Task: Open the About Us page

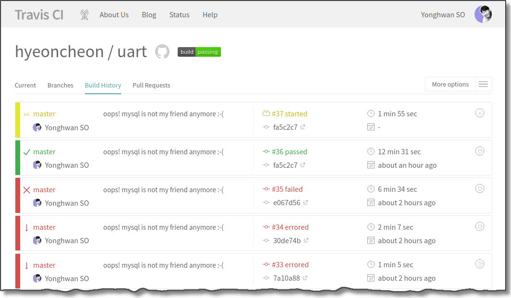Action: tap(114, 15)
